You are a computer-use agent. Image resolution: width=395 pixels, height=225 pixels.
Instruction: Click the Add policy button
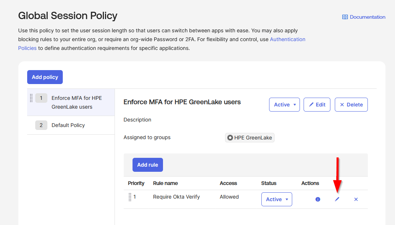45,77
